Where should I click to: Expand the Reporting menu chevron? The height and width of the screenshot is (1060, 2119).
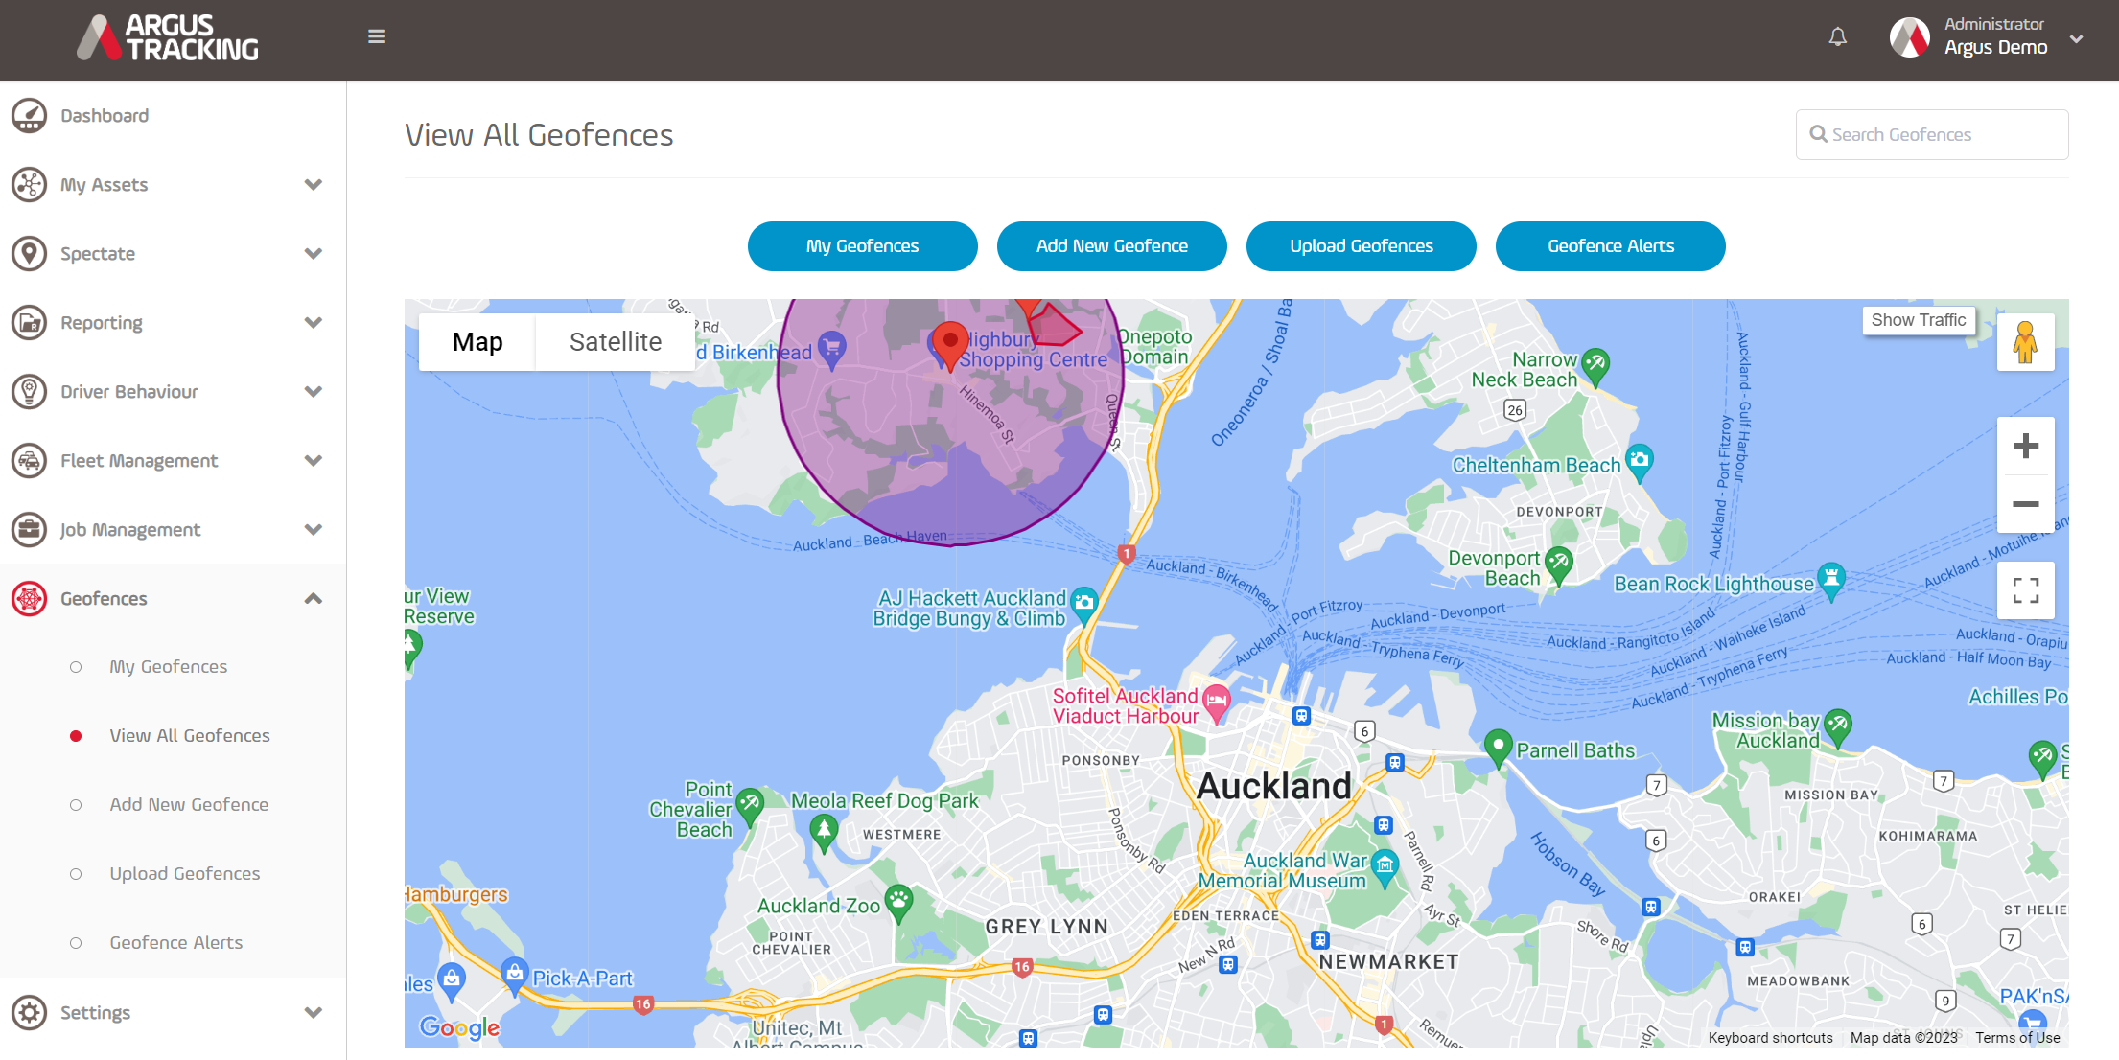313,322
